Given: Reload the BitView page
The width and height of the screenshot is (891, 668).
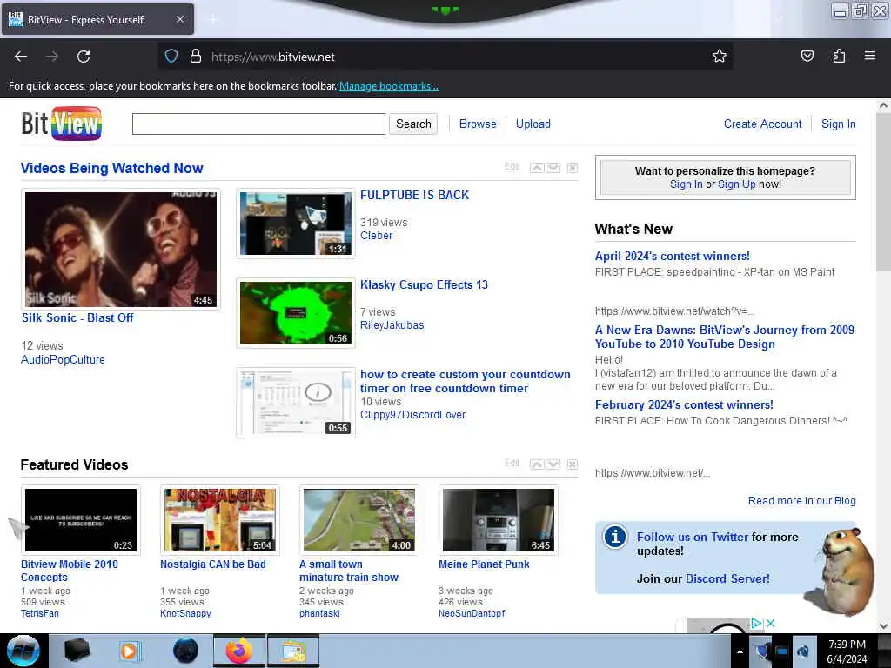Looking at the screenshot, I should [84, 57].
